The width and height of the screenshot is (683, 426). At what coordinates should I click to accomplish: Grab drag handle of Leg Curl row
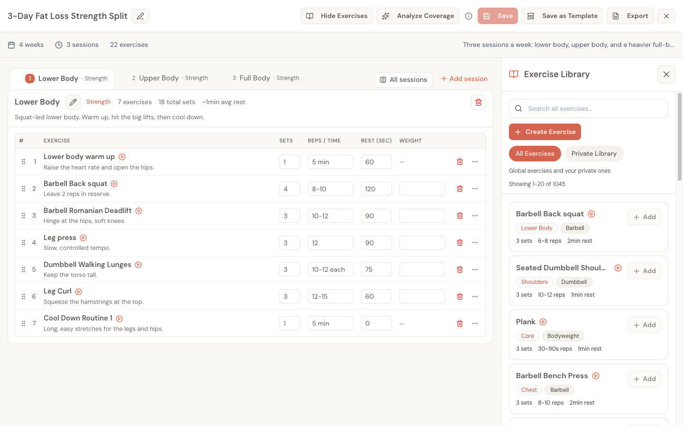pos(23,296)
